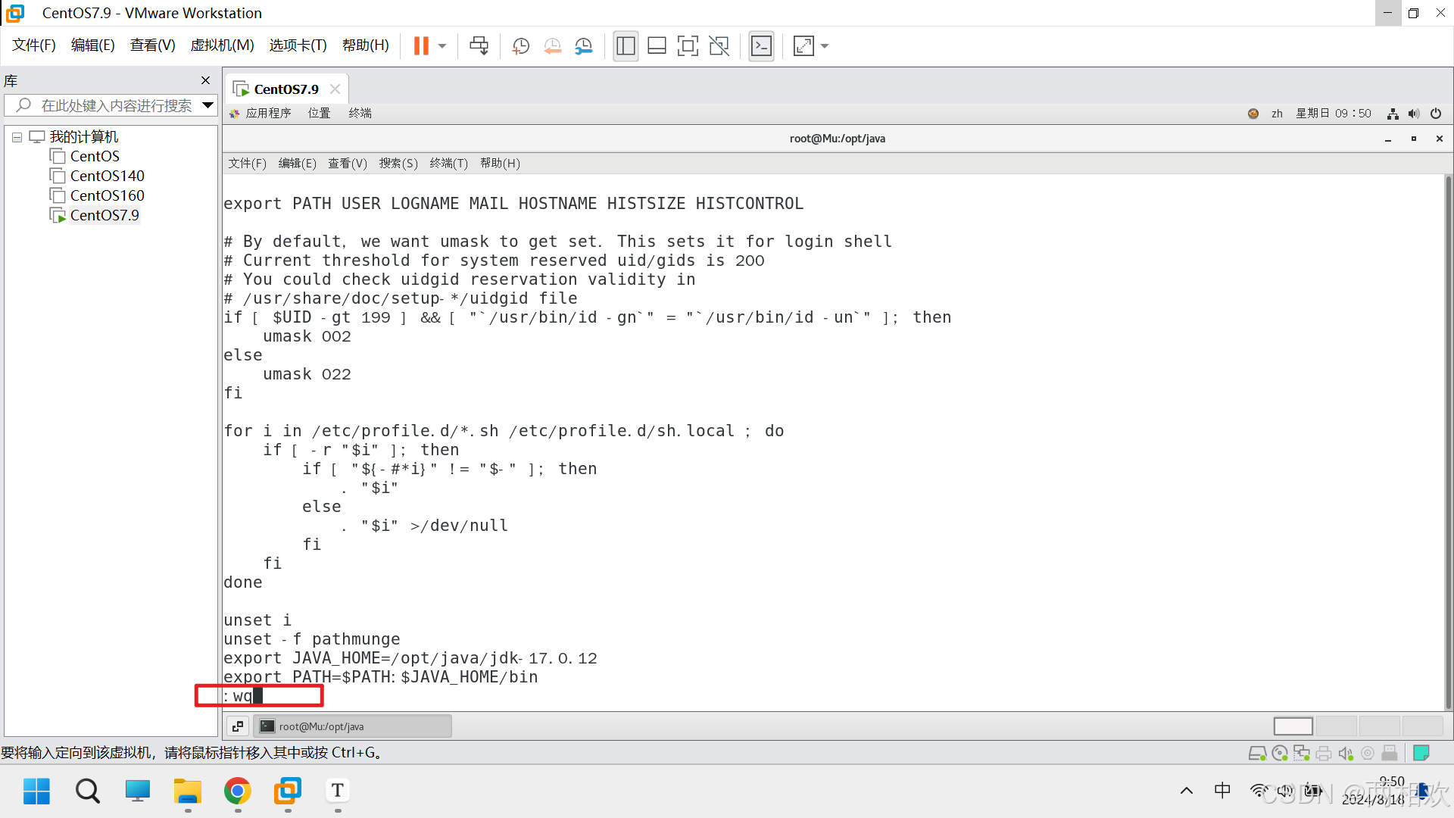The image size is (1454, 818).
Task: Take a snapshot of the VM
Action: pyautogui.click(x=520, y=46)
